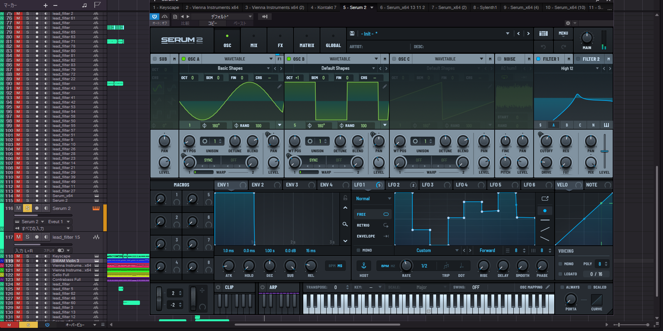Image resolution: width=663 pixels, height=331 pixels.
Task: Open the MATRIX page
Action: [307, 40]
